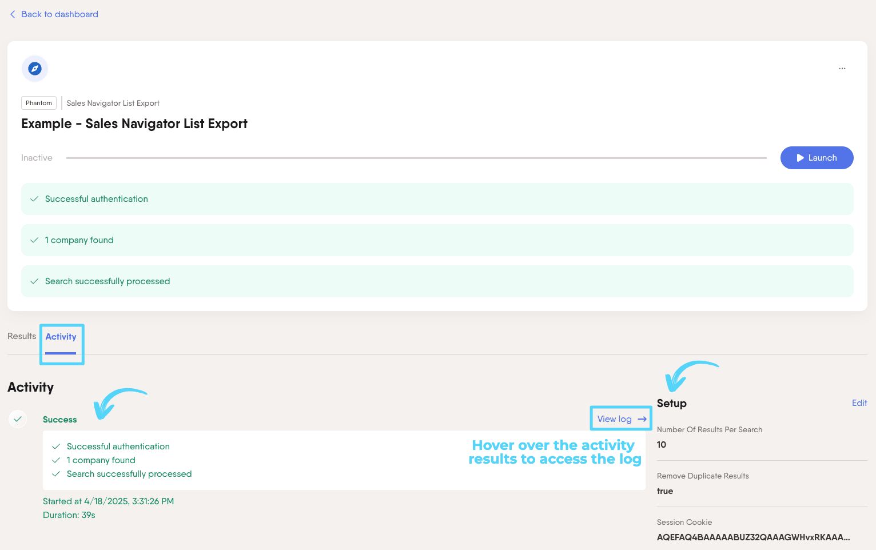The image size is (876, 550).
Task: Click Search successfully processed banner in top card
Action: [x=437, y=281]
